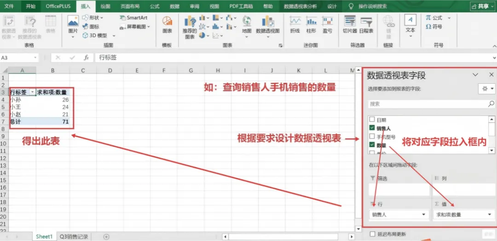
Task: Open the 行标签 filter dropdown in A3
Action: (32, 92)
